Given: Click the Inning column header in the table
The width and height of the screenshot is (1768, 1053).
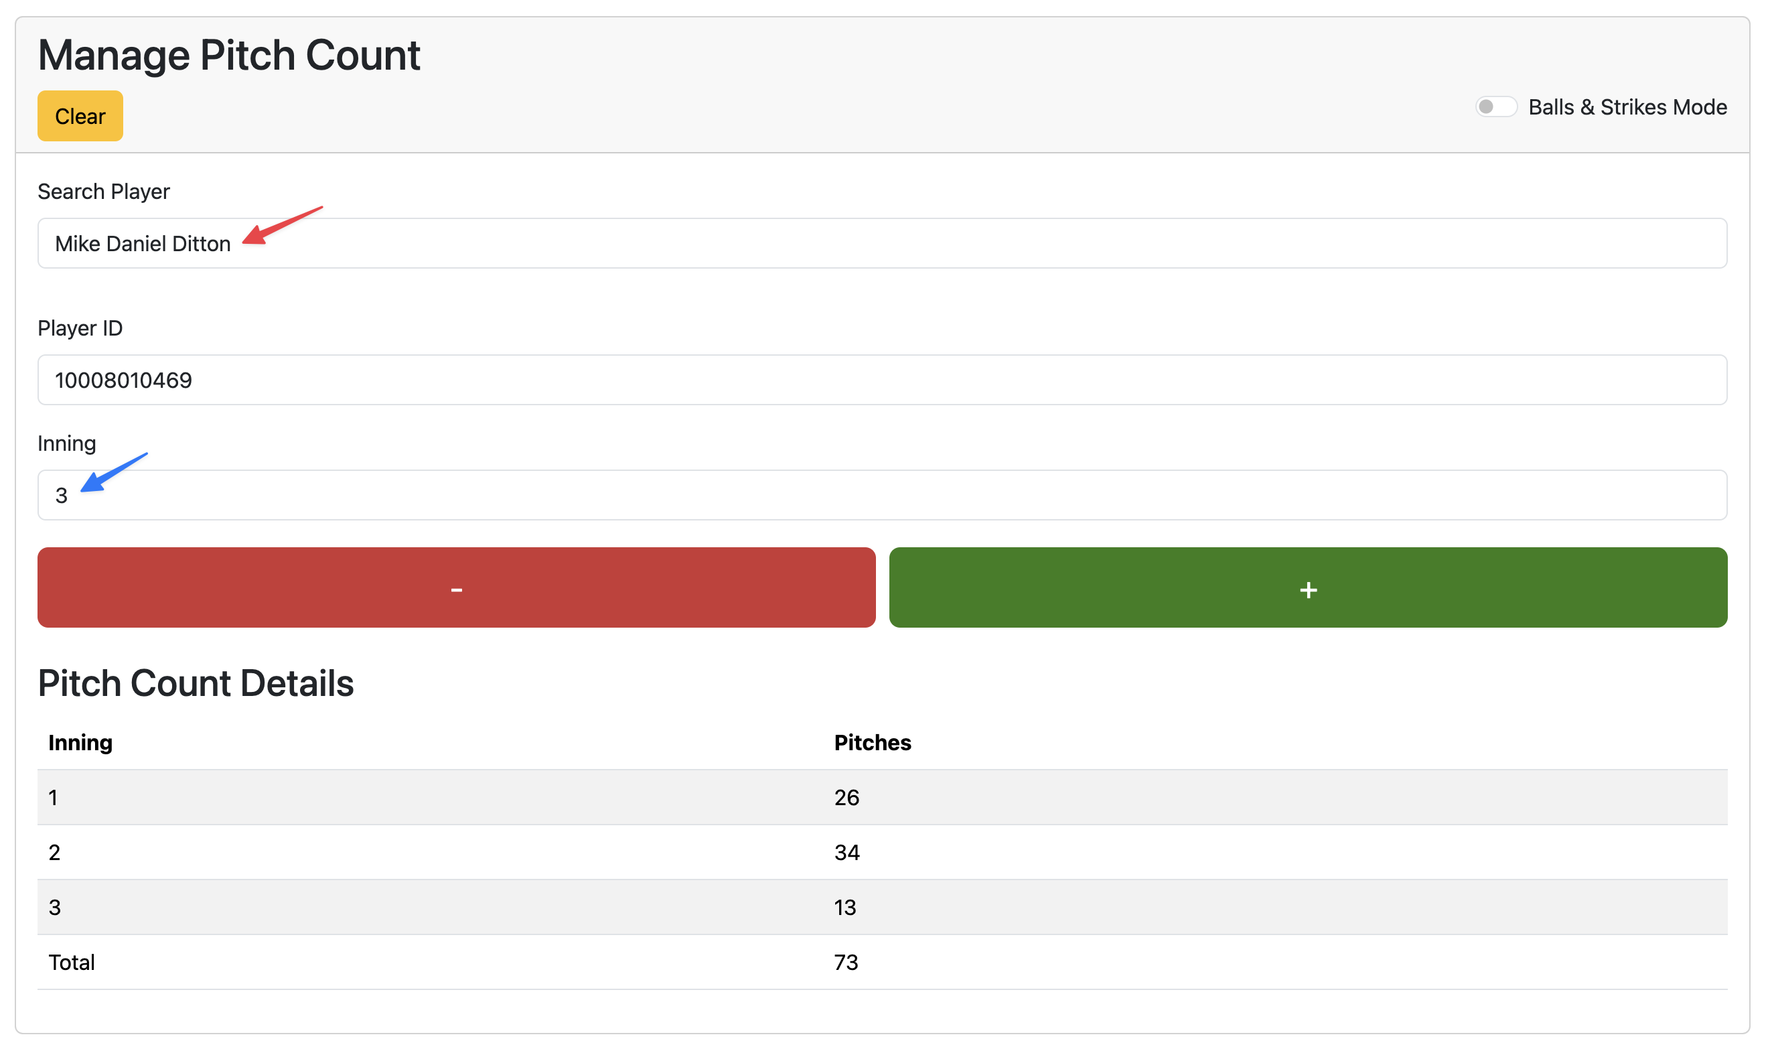Looking at the screenshot, I should click(80, 742).
